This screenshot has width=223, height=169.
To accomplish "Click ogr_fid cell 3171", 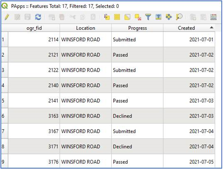I will click(34, 146).
